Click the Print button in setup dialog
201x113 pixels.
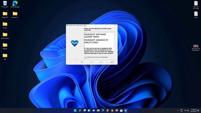[x=82, y=62]
